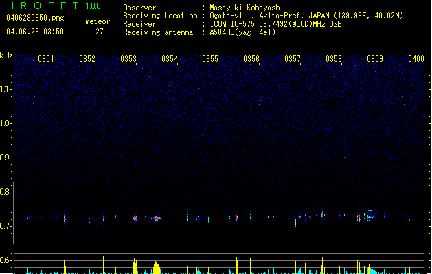The width and height of the screenshot is (432, 274).
Task: Click the yellow intensity peak below 0353
Action: tap(135, 266)
